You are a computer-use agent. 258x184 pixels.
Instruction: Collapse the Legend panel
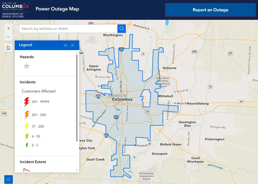[x=66, y=45]
